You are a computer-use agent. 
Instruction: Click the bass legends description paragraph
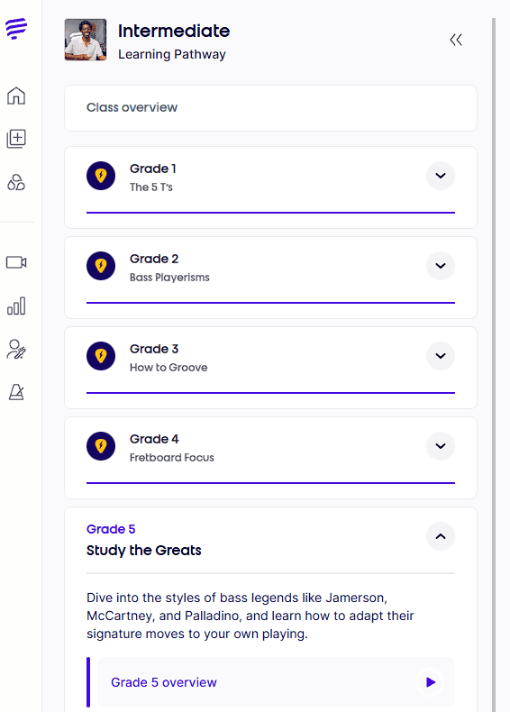coord(250,616)
